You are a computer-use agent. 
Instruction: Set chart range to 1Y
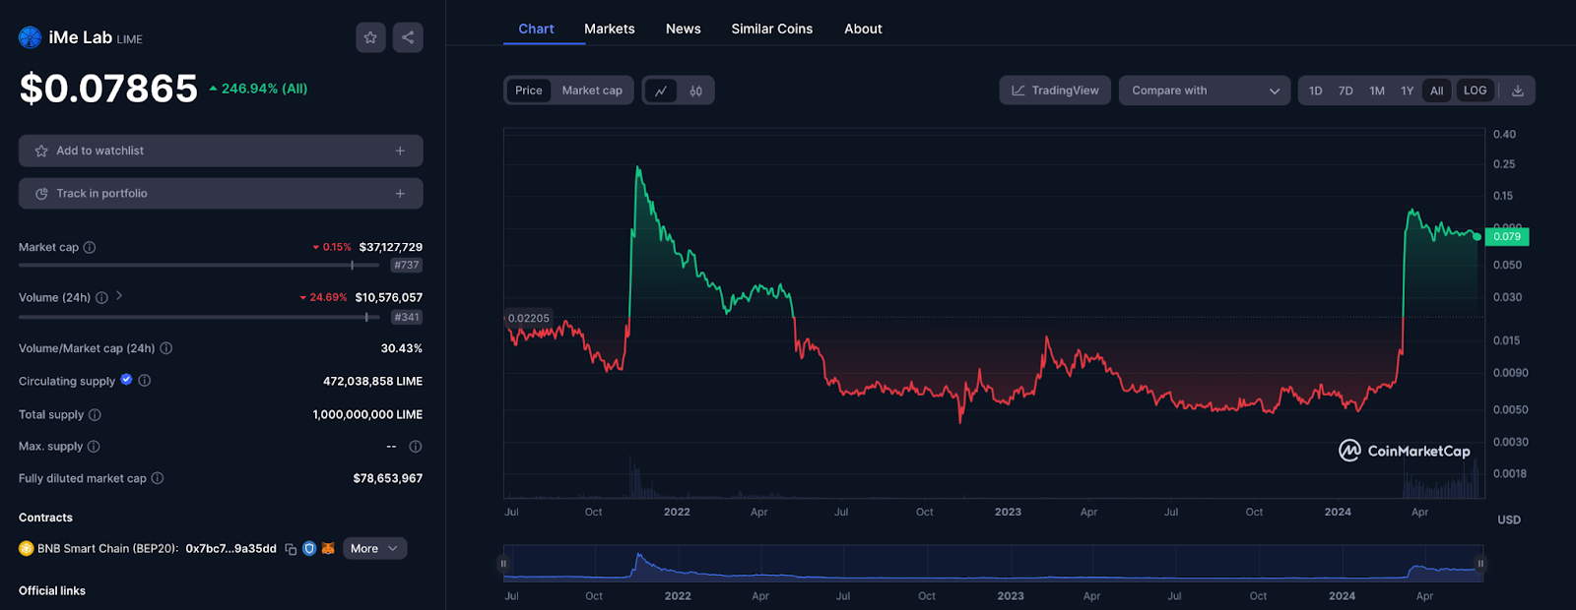pos(1408,91)
